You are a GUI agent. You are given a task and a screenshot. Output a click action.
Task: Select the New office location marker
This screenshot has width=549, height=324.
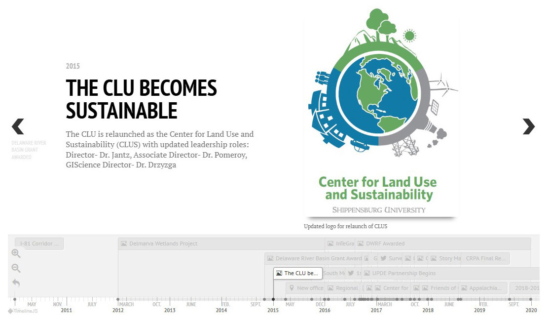pos(306,288)
